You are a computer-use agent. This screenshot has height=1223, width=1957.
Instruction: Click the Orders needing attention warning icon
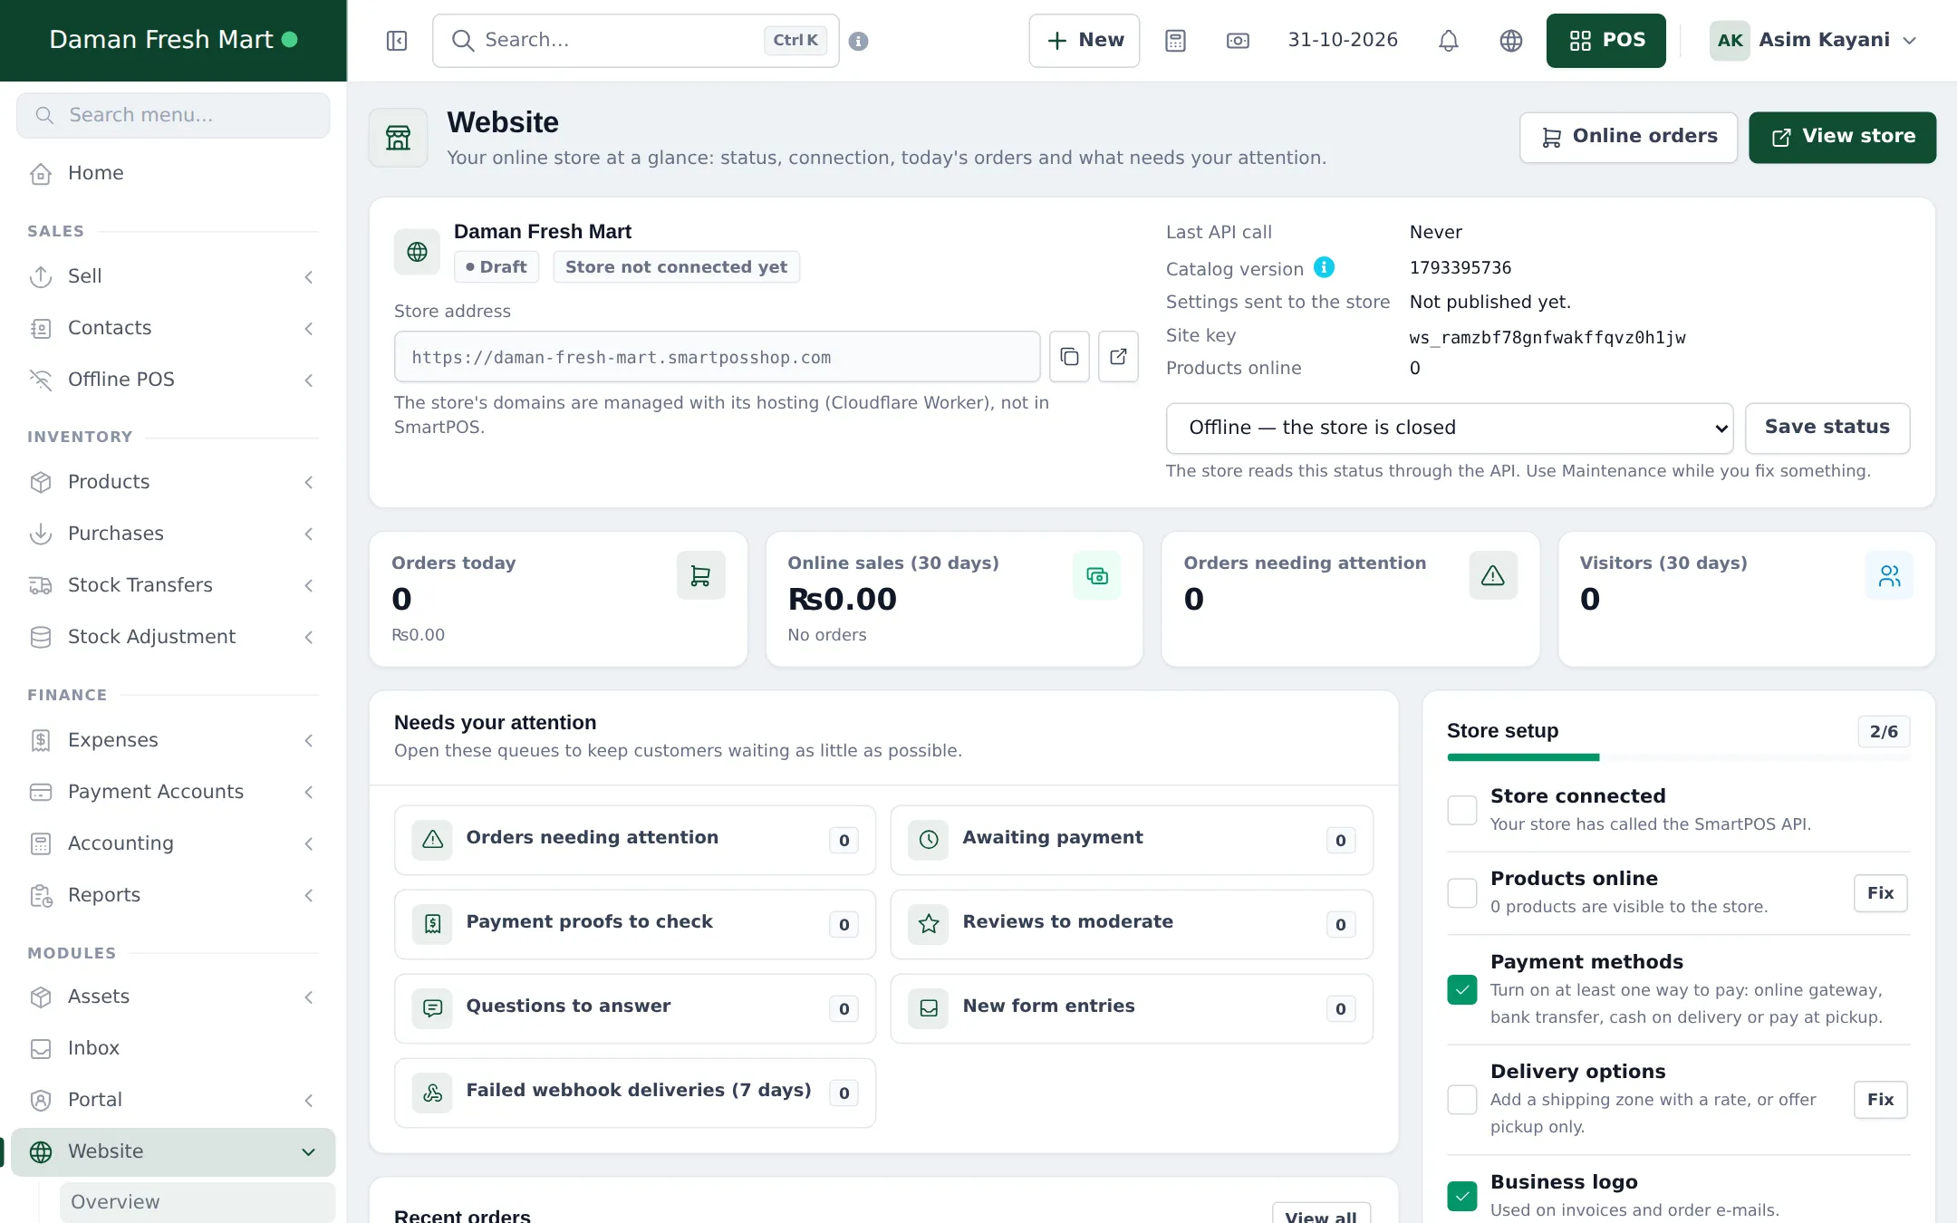click(x=1493, y=575)
